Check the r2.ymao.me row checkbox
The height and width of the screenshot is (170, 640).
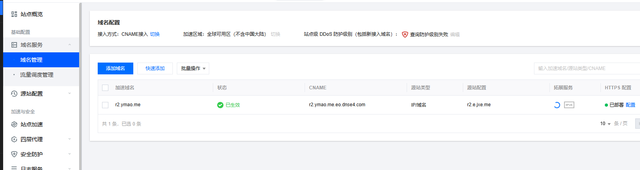click(105, 105)
